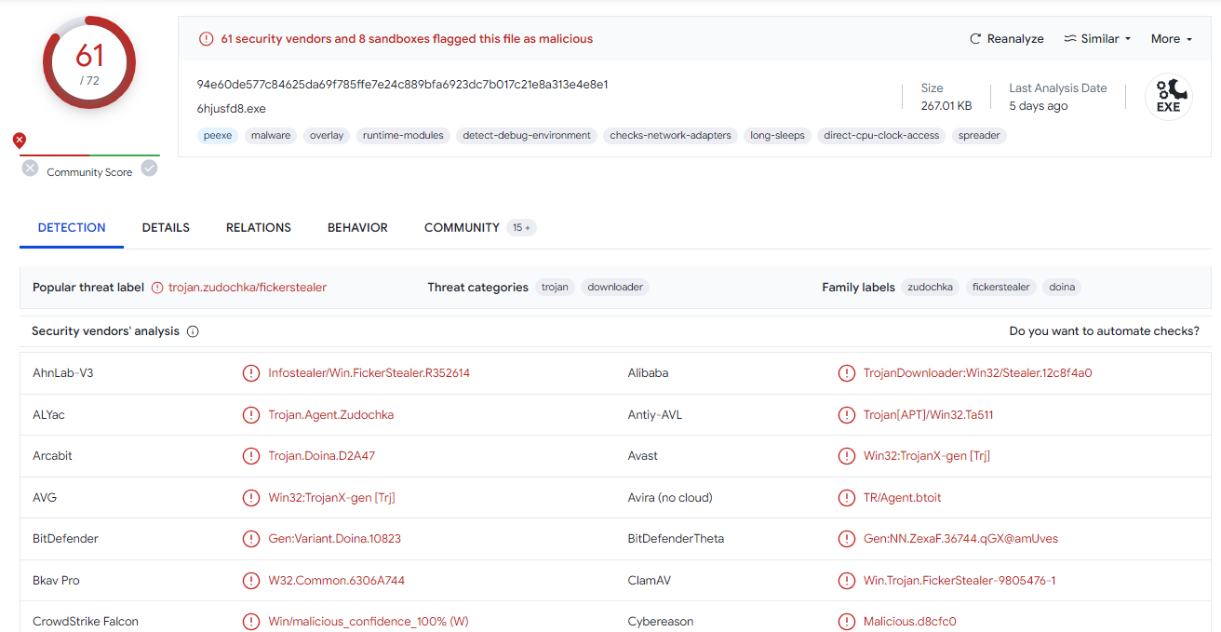Click the trojan.zudochka/fickerstealer threat label
1221x632 pixels.
point(248,288)
